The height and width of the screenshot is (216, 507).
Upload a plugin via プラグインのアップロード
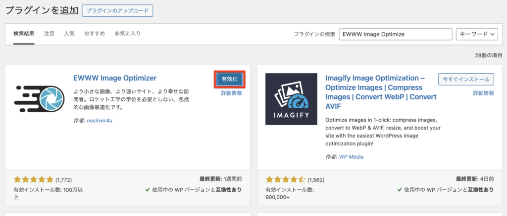(x=118, y=10)
